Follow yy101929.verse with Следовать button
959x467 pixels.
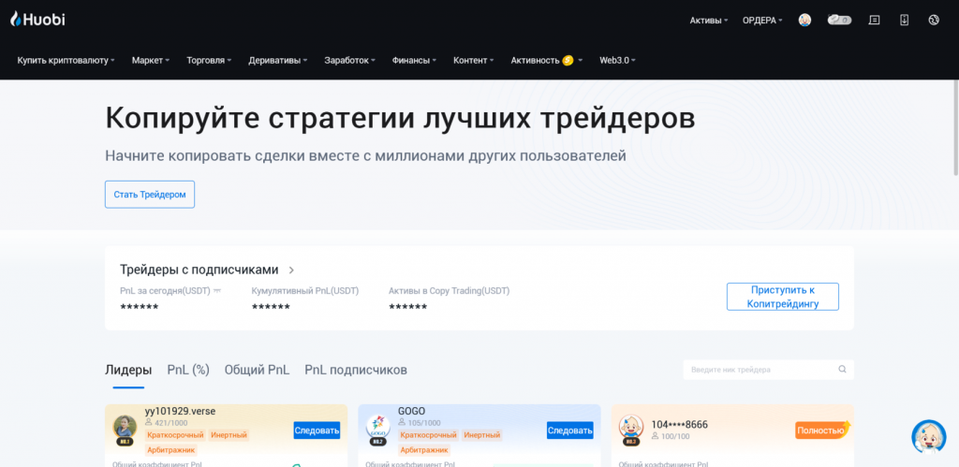tap(317, 431)
